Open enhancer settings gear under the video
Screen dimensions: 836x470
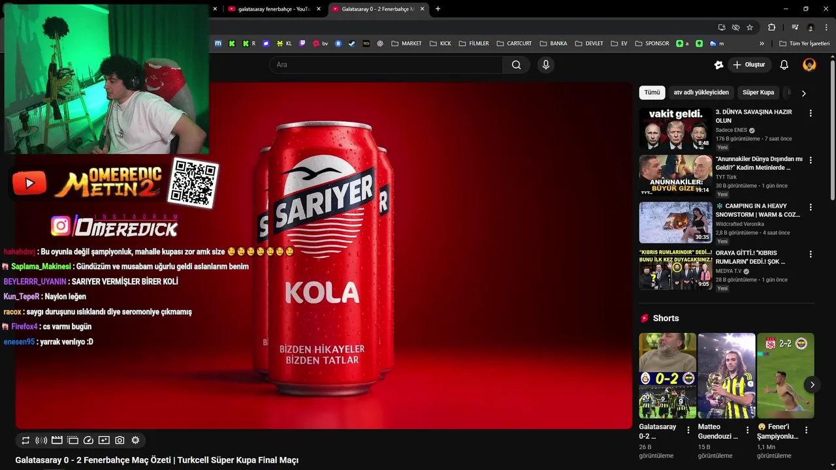coord(135,441)
